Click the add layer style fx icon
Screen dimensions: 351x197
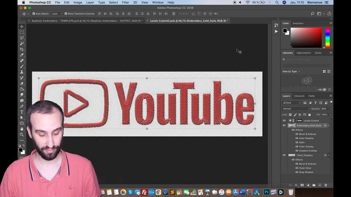296,185
